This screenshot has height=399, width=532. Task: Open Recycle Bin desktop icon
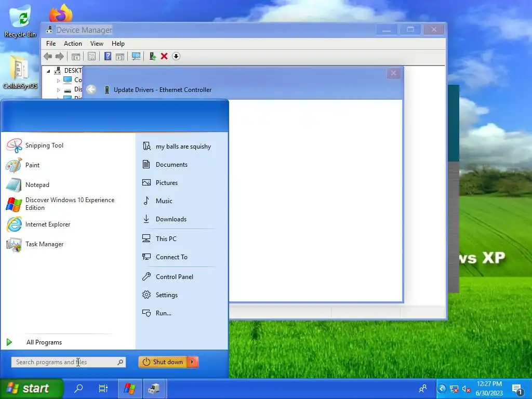click(x=20, y=20)
